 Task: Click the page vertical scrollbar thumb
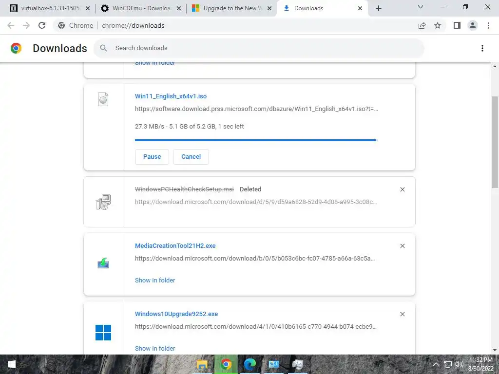(x=495, y=142)
